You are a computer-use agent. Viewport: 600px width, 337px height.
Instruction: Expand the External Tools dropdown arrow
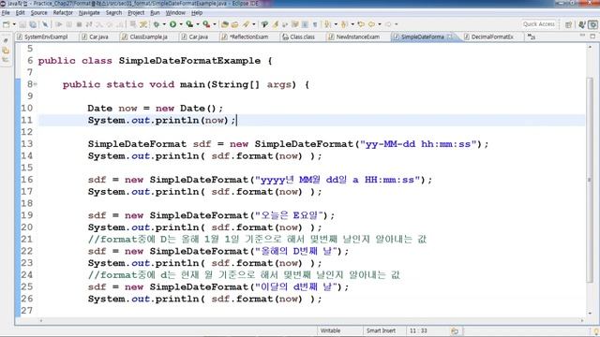pos(215,24)
